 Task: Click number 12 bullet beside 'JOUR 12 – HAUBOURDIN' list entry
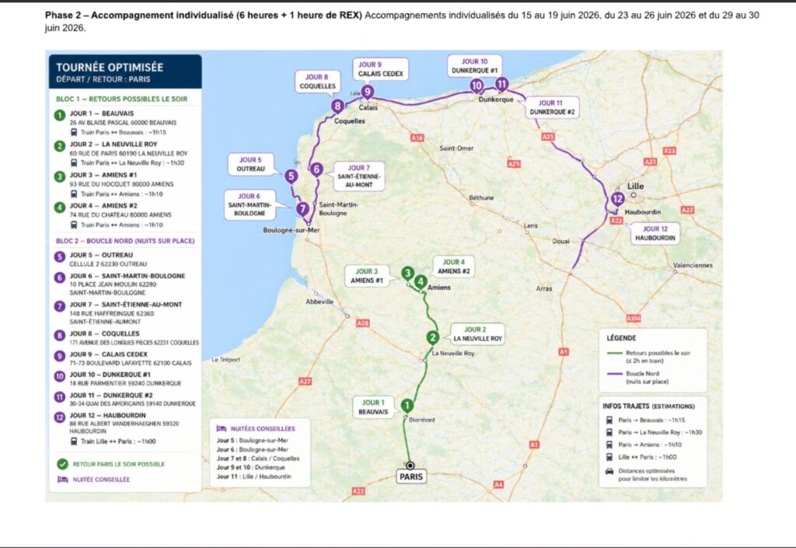(x=60, y=417)
